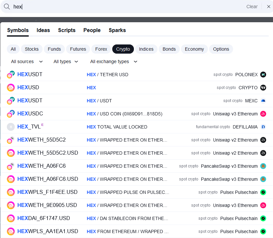
Task: Click HEX / USDT description
Action: 99,101
